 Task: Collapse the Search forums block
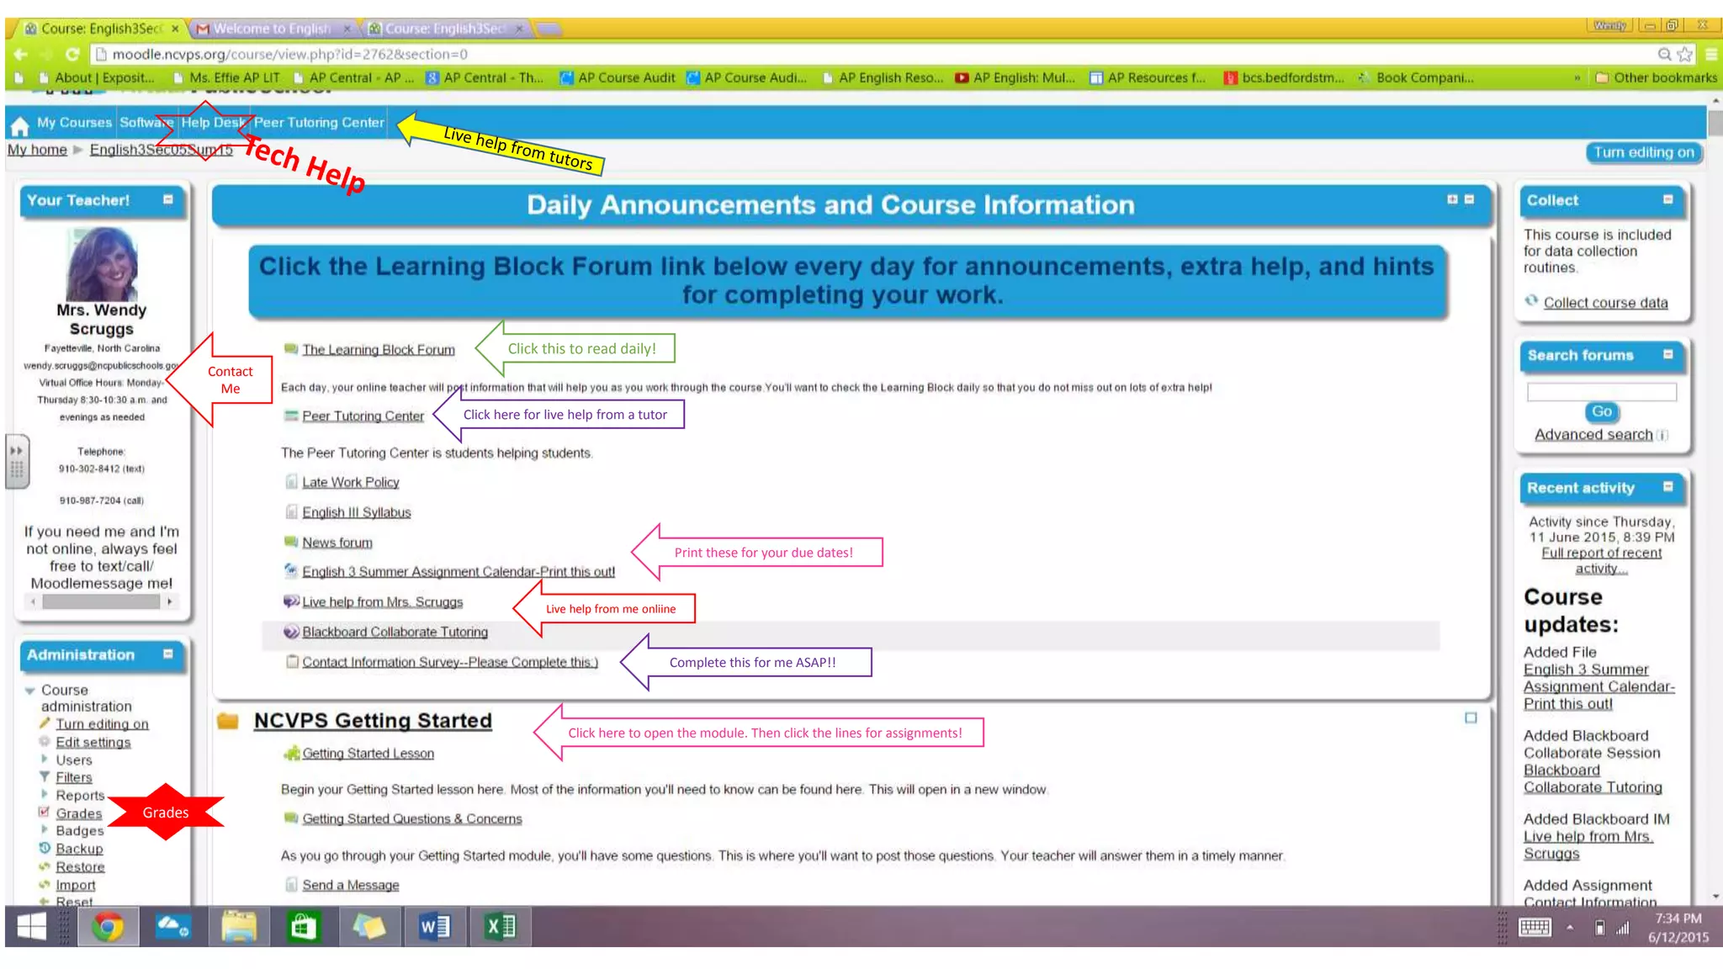[x=1667, y=354]
